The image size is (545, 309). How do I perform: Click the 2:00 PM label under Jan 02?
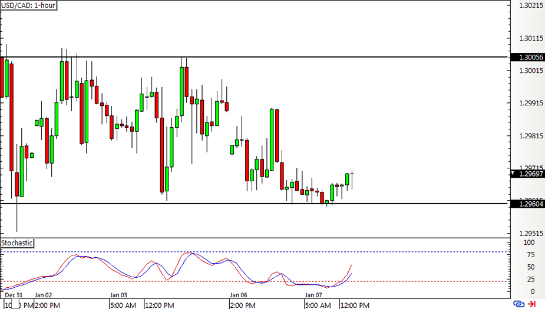47,305
